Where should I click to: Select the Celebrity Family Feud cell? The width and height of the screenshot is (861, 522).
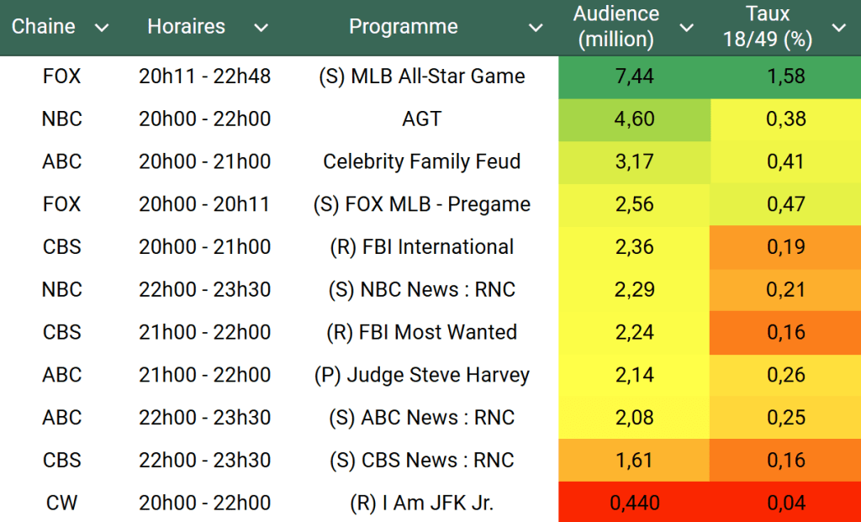[x=421, y=162]
